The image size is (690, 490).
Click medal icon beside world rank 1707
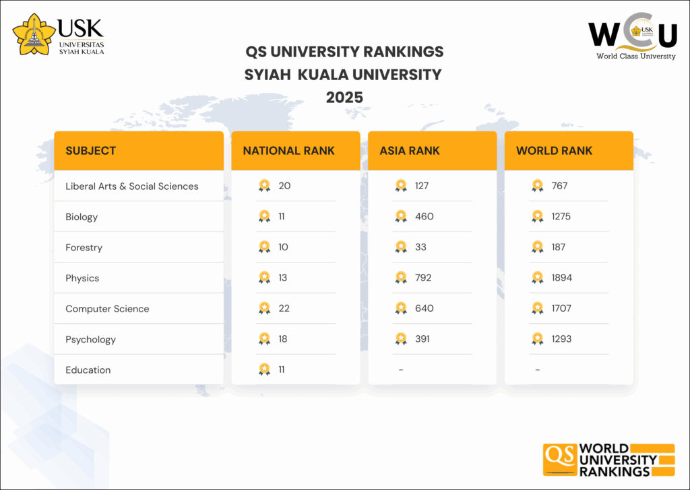coord(537,308)
